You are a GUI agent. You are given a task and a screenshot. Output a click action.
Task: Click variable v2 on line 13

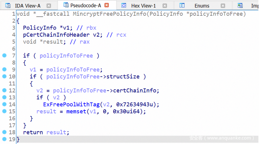coord(56,97)
